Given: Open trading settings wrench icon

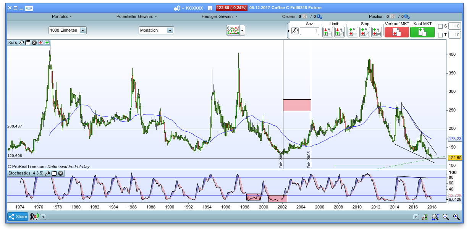Looking at the screenshot, I should [294, 31].
